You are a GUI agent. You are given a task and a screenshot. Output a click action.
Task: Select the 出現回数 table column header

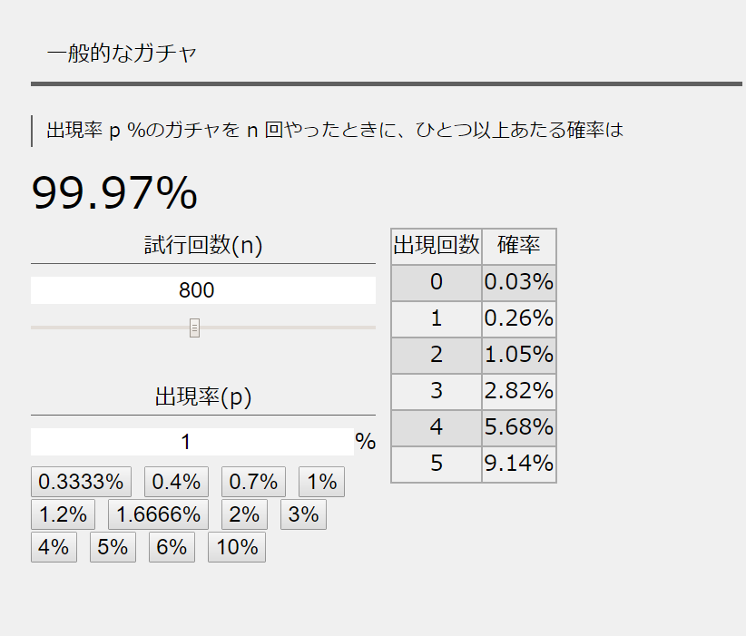[x=437, y=246]
